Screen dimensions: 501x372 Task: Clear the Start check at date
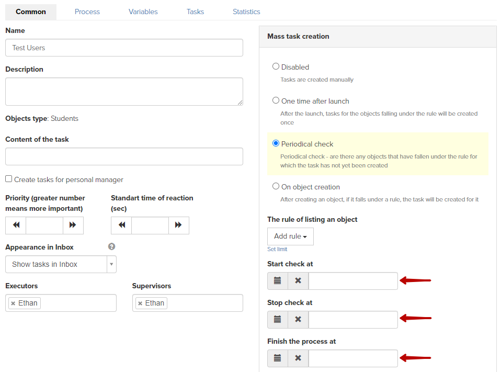point(298,281)
